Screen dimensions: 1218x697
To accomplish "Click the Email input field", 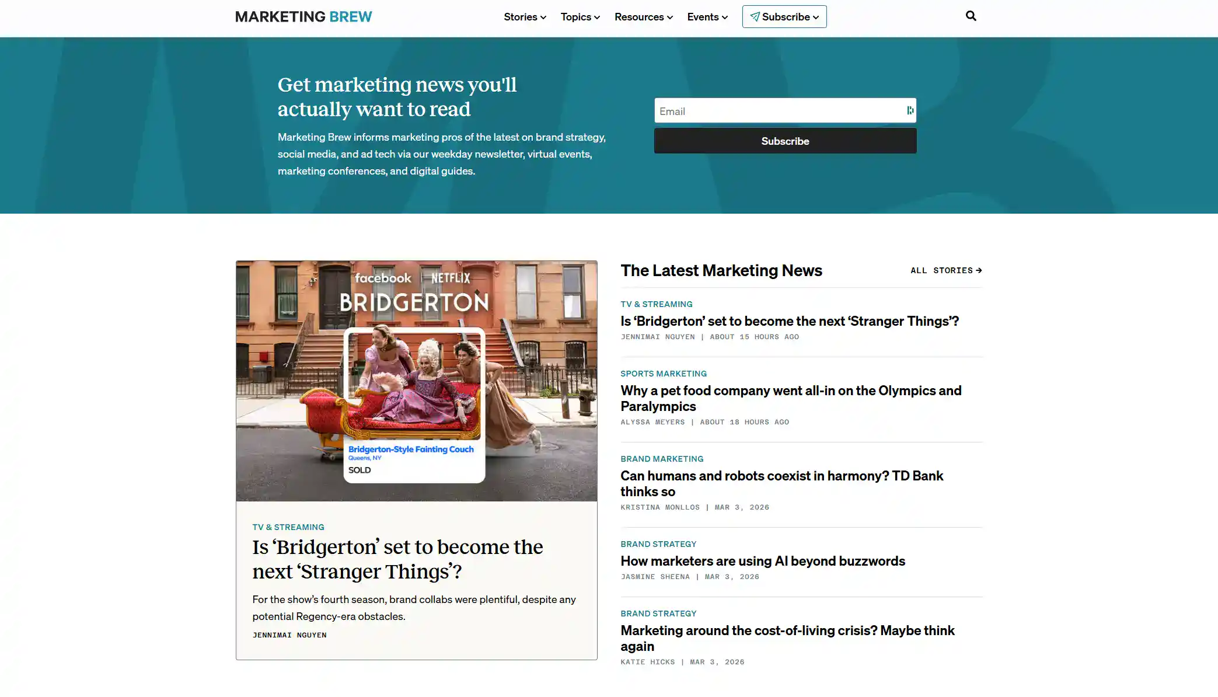I will pos(785,111).
